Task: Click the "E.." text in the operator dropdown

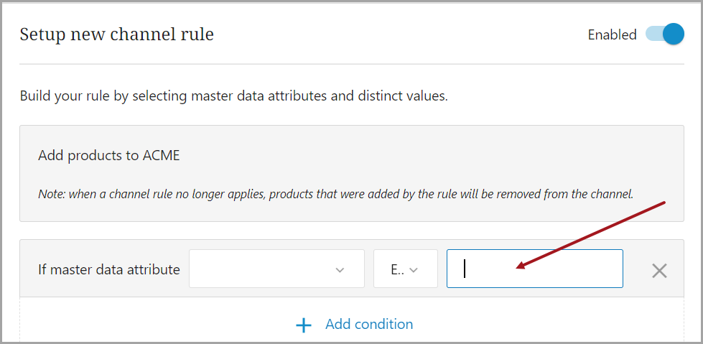Action: point(397,270)
